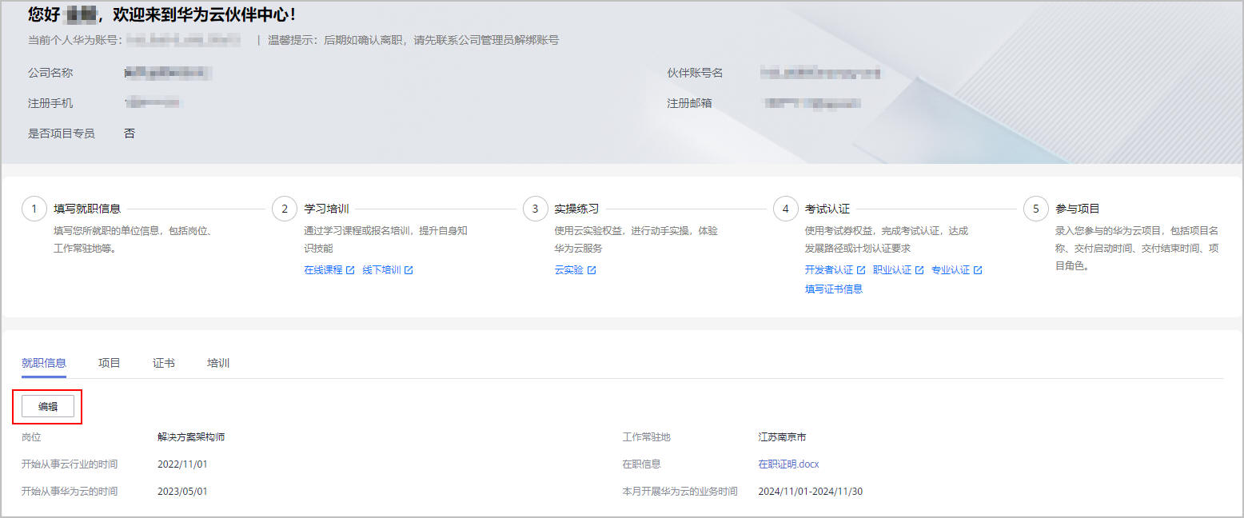This screenshot has height=518, width=1244.
Task: Click the external-link icon beside 职业认证
Action: click(919, 270)
